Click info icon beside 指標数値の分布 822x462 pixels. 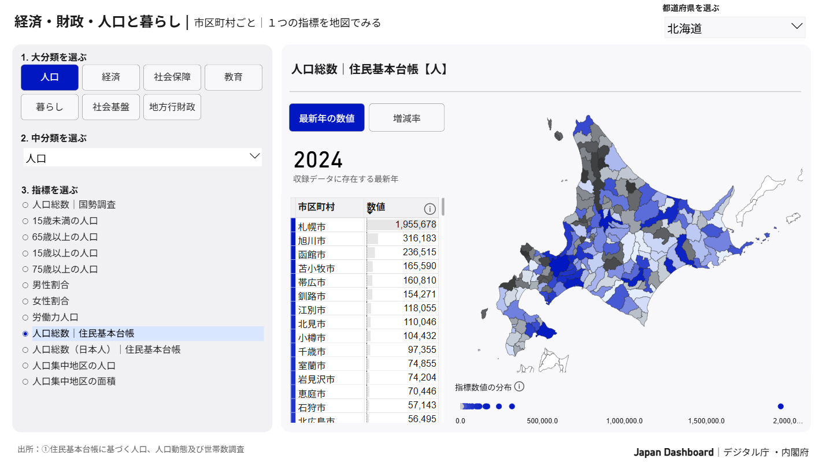tap(519, 387)
